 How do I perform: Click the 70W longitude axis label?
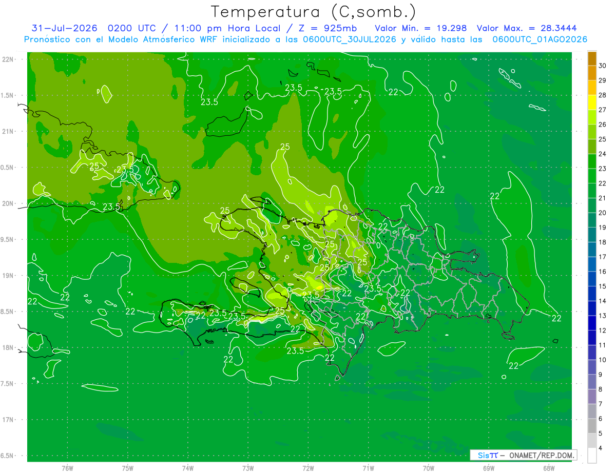429,468
